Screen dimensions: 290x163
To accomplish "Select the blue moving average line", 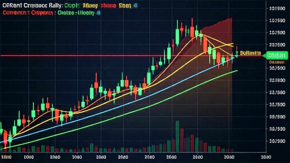I will point(118,108).
